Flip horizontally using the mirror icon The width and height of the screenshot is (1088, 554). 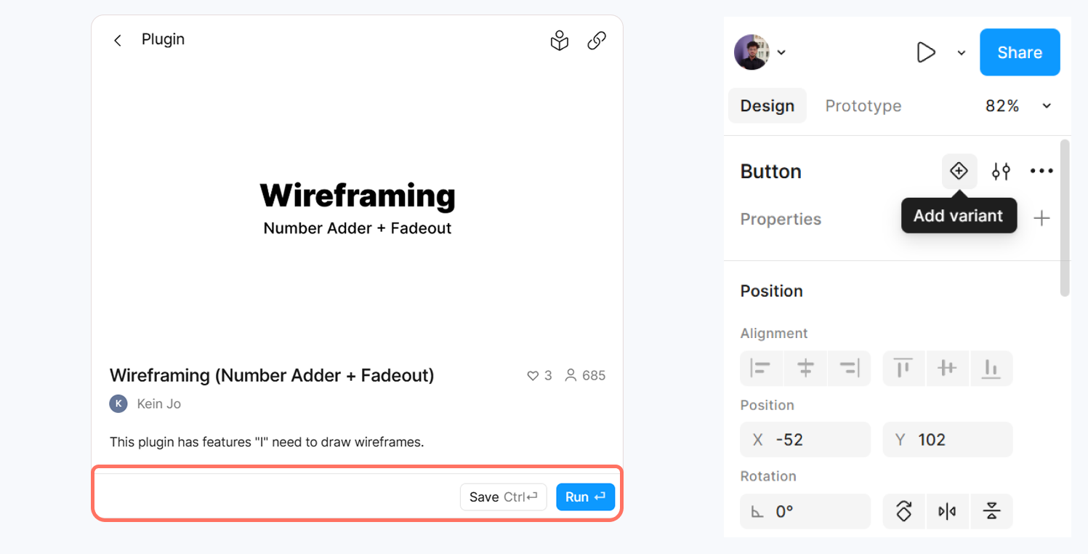(947, 512)
